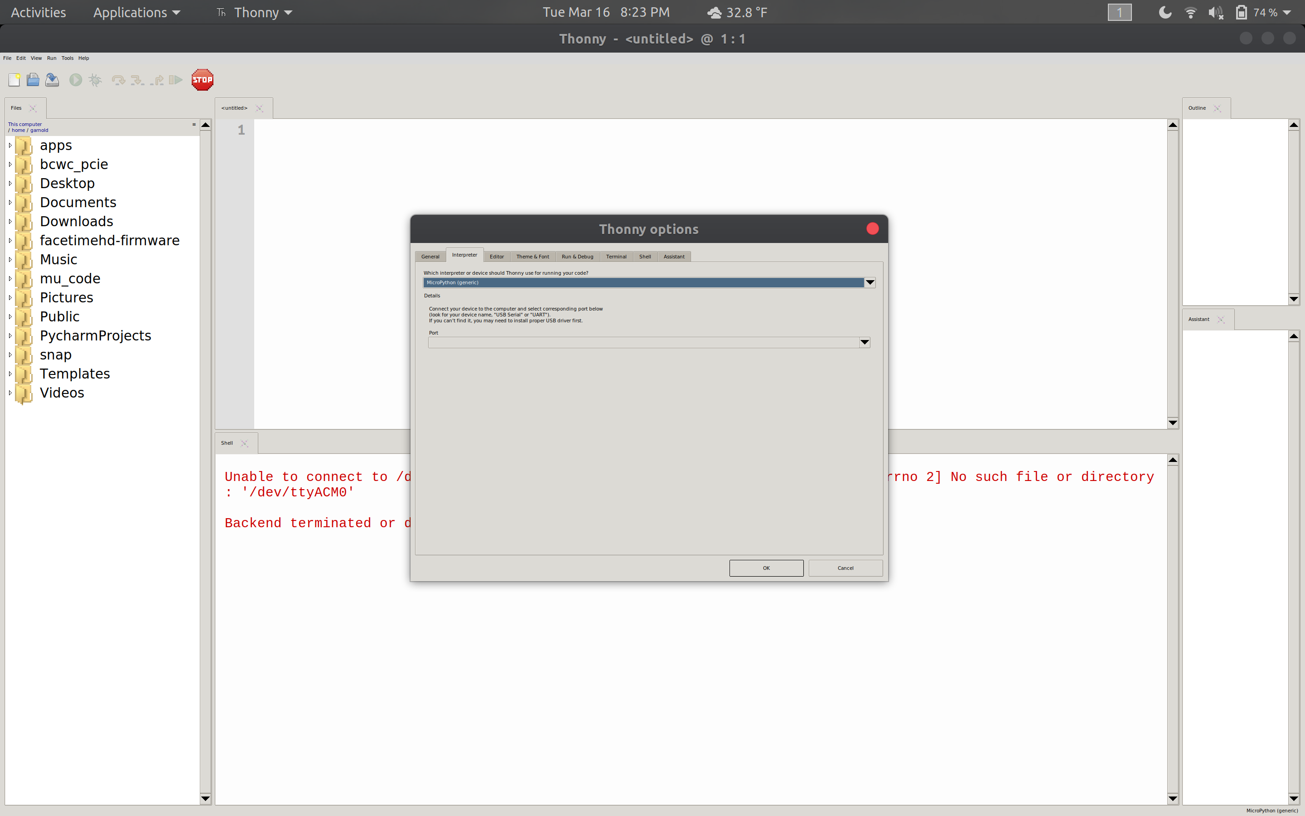The image size is (1305, 816).
Task: Switch to the Shell options tab
Action: point(645,256)
